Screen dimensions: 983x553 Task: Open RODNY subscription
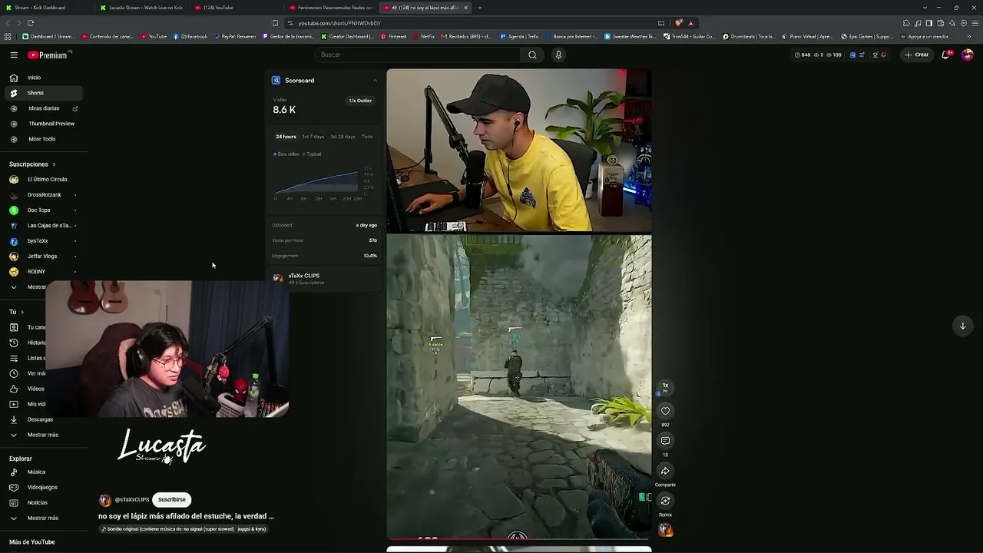tap(36, 272)
